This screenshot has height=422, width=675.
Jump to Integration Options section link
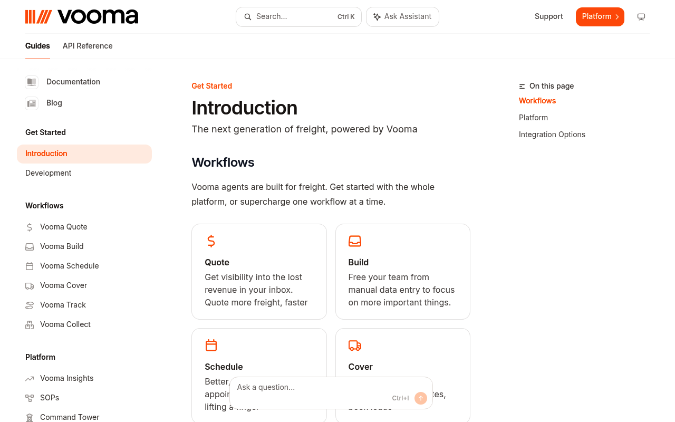pos(552,135)
